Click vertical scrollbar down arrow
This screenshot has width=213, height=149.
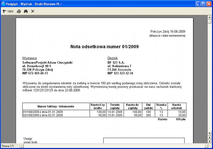[x=209, y=133]
